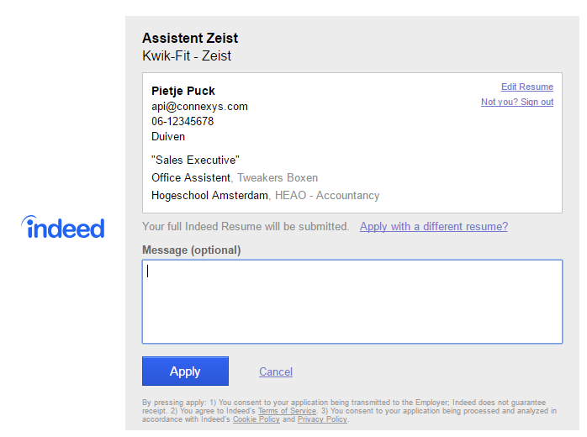Open the Privacy Policy link
The width and height of the screenshot is (587, 437).
[322, 419]
